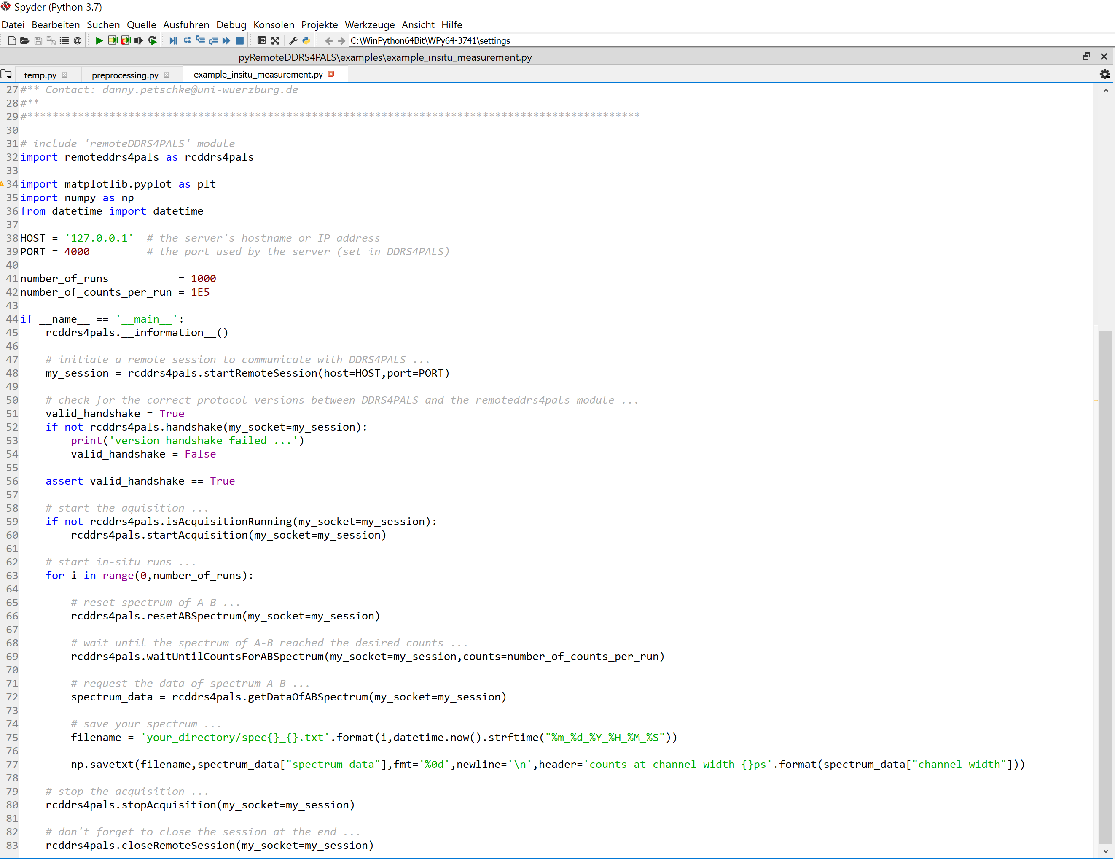Open the Bearbeiten menu
This screenshot has width=1115, height=859.
56,24
